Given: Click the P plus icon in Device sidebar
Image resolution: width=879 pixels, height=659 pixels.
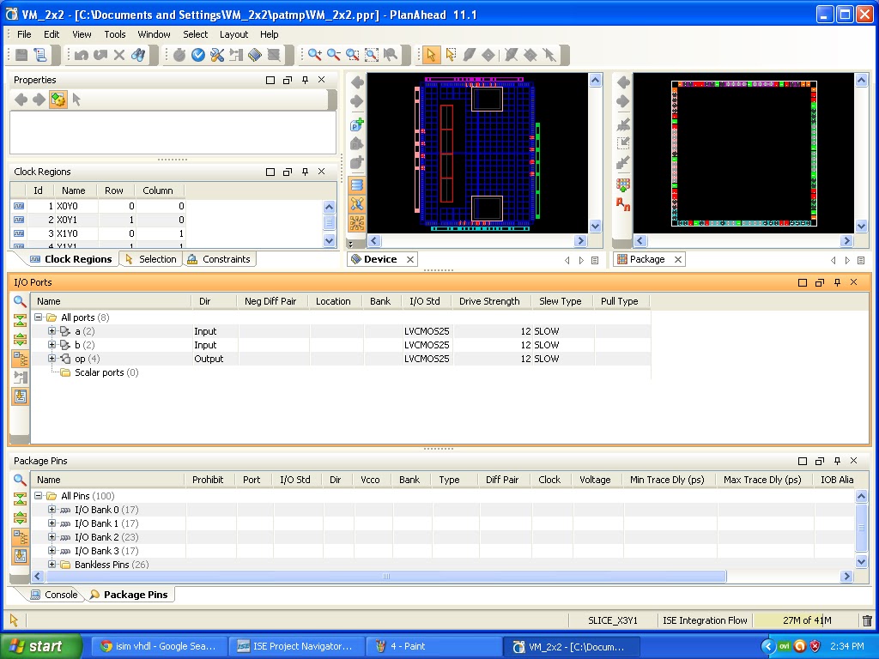Looking at the screenshot, I should click(x=357, y=124).
